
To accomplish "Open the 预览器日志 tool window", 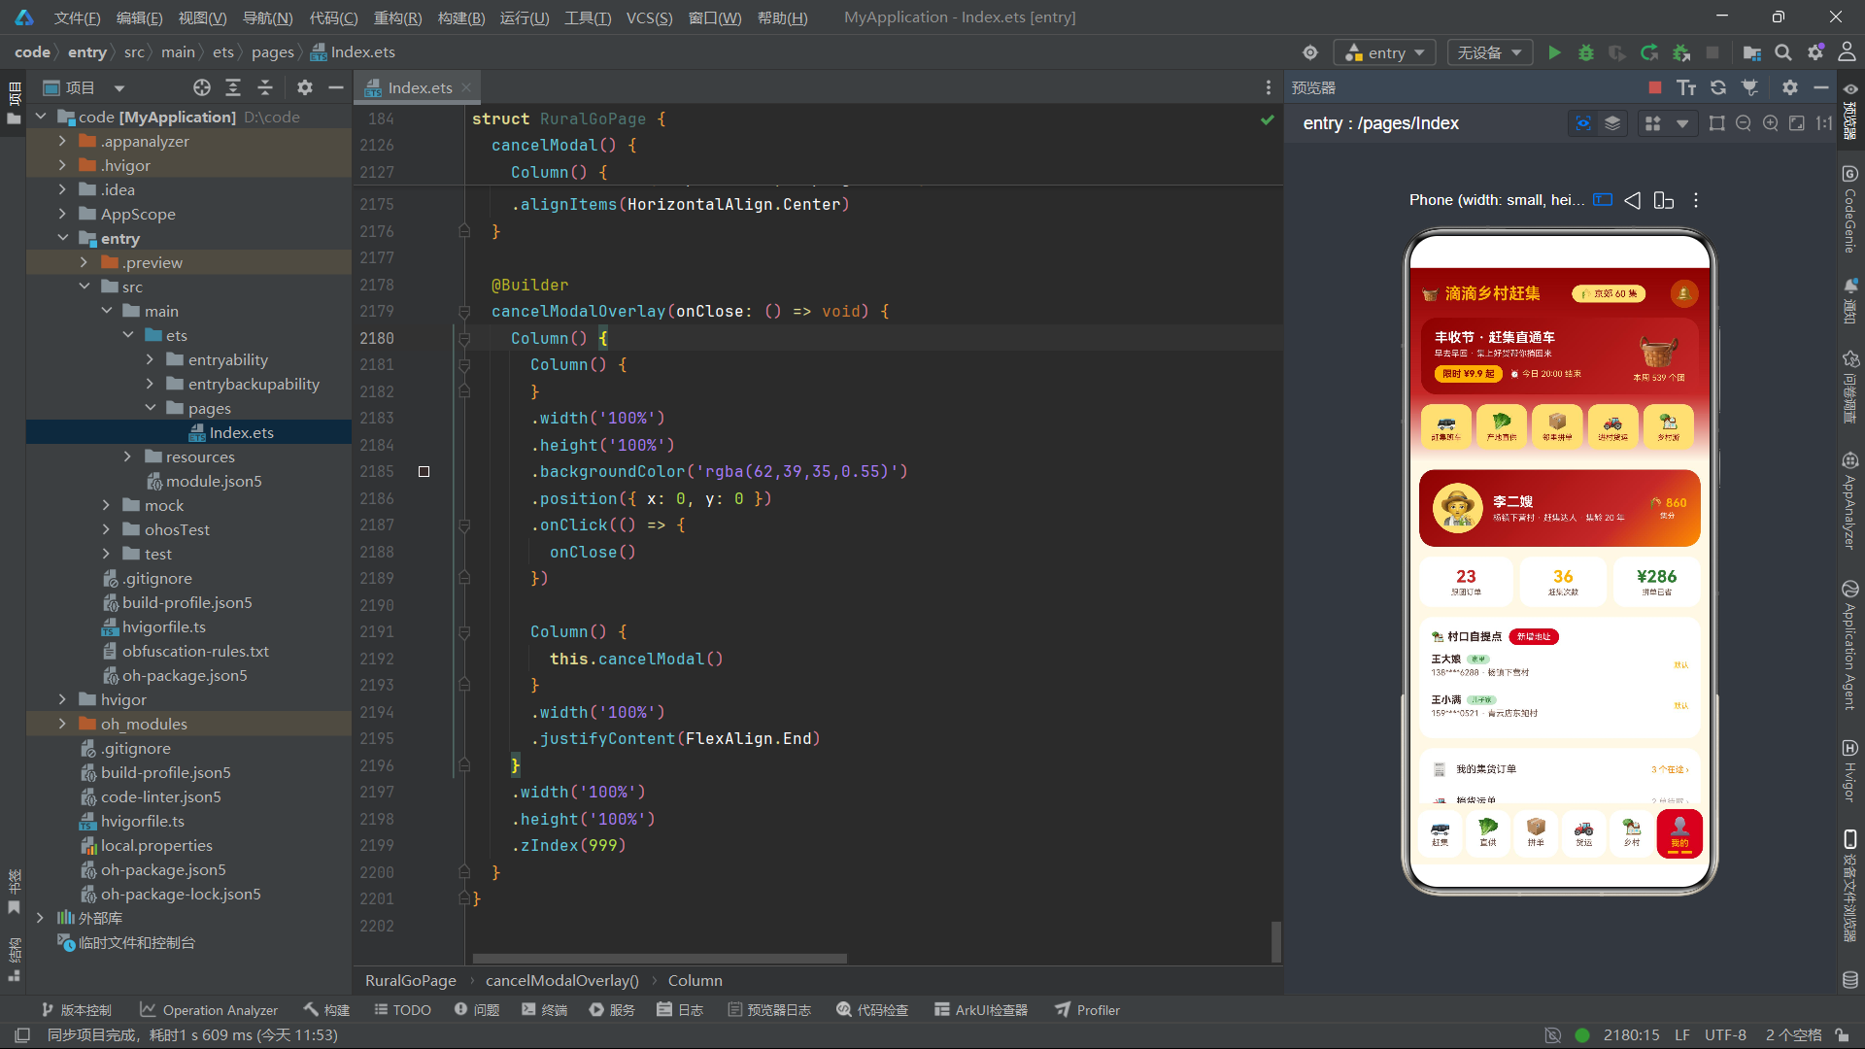I will point(769,1010).
